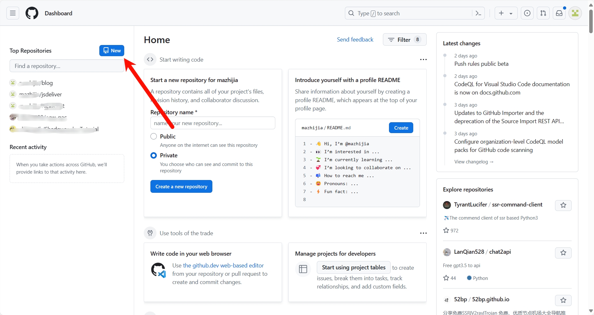Image resolution: width=594 pixels, height=315 pixels.
Task: Click the Send feedback link
Action: (x=355, y=40)
